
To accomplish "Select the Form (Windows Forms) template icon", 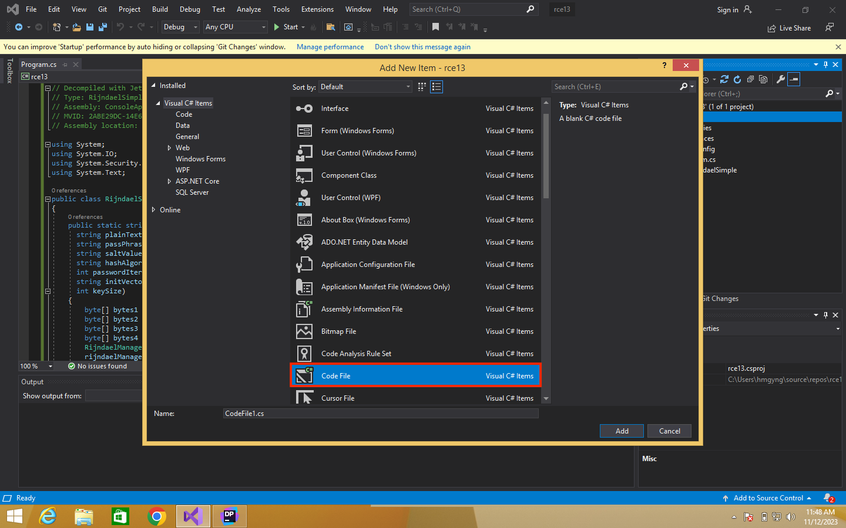I will click(x=304, y=131).
